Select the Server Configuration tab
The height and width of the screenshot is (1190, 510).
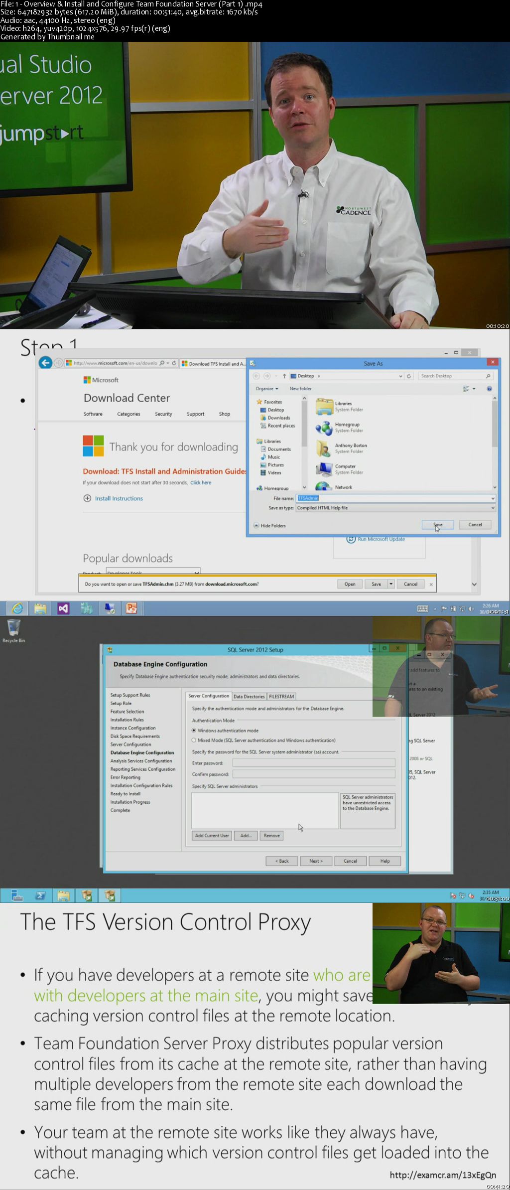tap(209, 696)
